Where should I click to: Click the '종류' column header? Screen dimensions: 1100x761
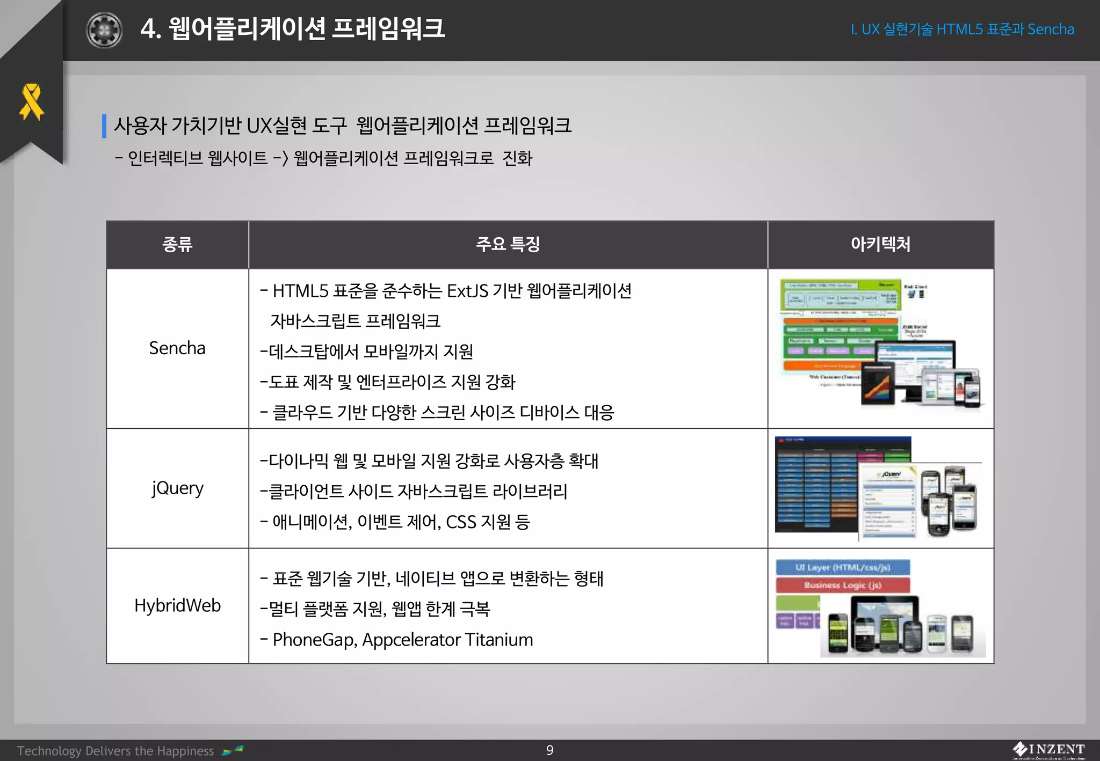pyautogui.click(x=177, y=245)
